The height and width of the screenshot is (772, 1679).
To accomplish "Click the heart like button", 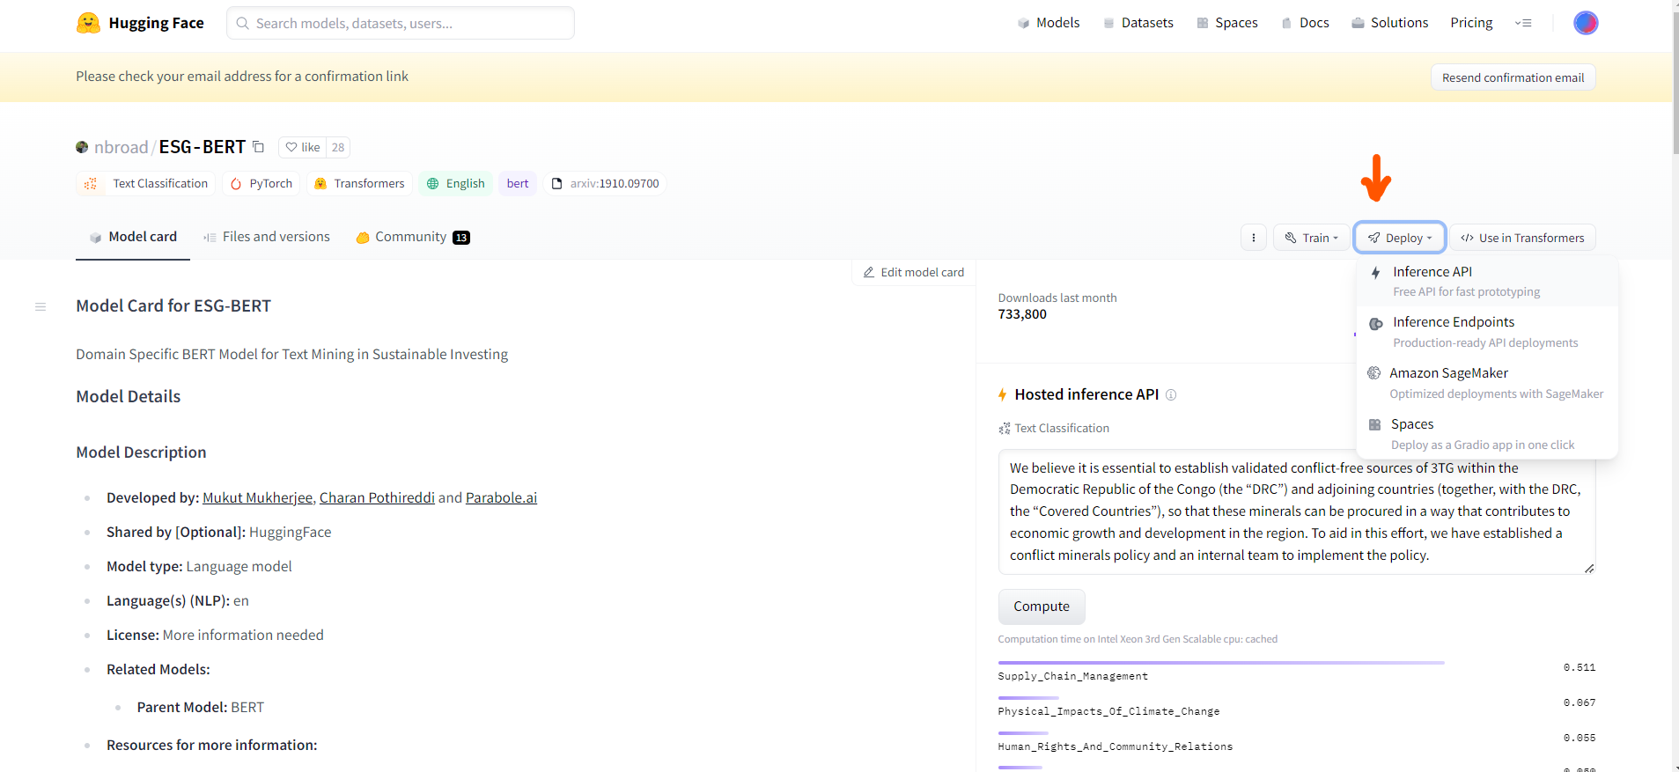I will [303, 147].
